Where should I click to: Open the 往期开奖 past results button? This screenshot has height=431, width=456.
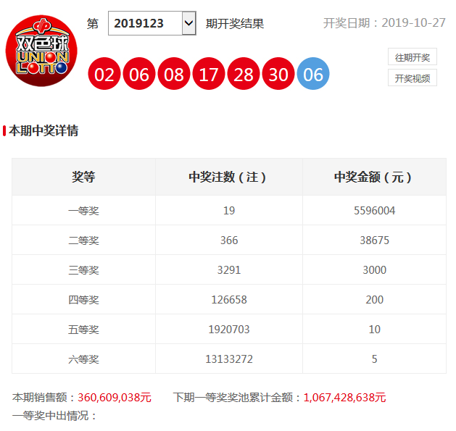coord(412,57)
